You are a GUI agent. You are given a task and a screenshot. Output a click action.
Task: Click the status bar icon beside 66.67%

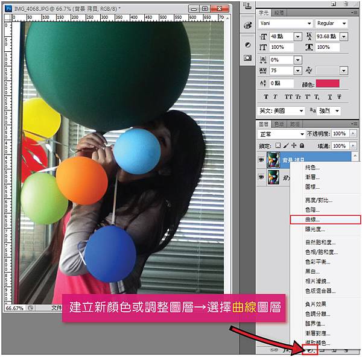pyautogui.click(x=31, y=308)
